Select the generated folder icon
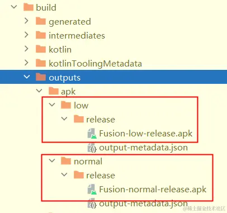Viewport: 227px width, 213px height. [41, 21]
